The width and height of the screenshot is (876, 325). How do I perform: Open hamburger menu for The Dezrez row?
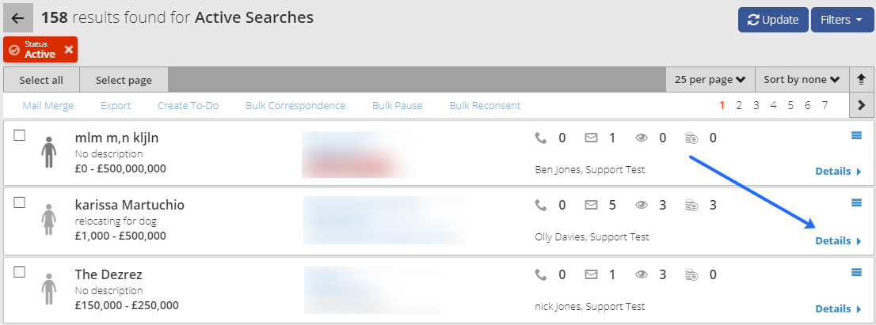pyautogui.click(x=856, y=272)
